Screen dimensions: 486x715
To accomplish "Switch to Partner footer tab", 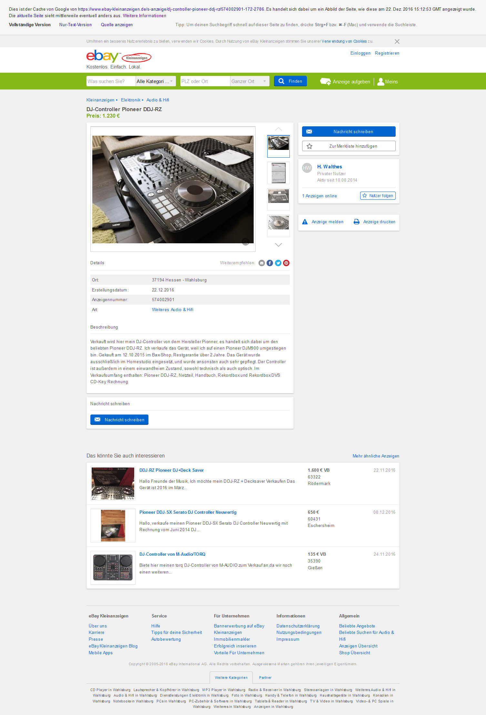I will [265, 678].
